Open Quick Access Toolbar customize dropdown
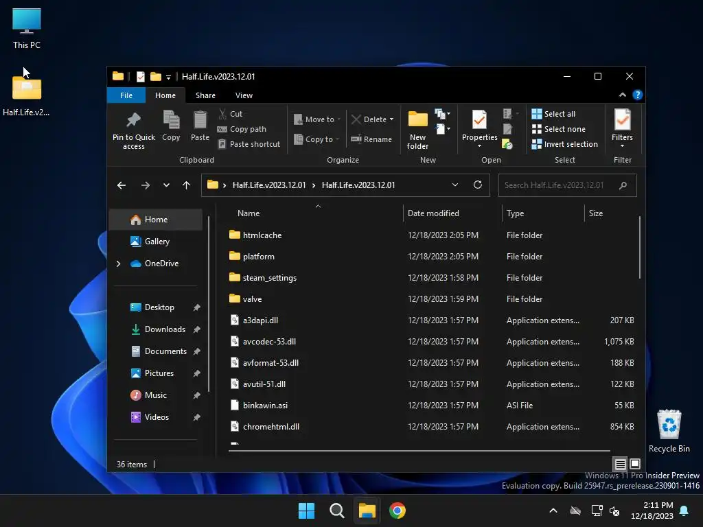Image resolution: width=703 pixels, height=527 pixels. point(168,77)
